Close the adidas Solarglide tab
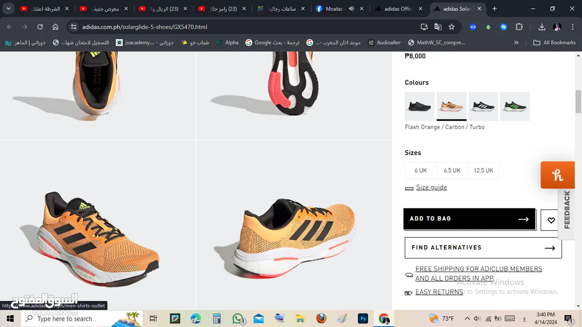The height and width of the screenshot is (327, 582). click(x=479, y=9)
